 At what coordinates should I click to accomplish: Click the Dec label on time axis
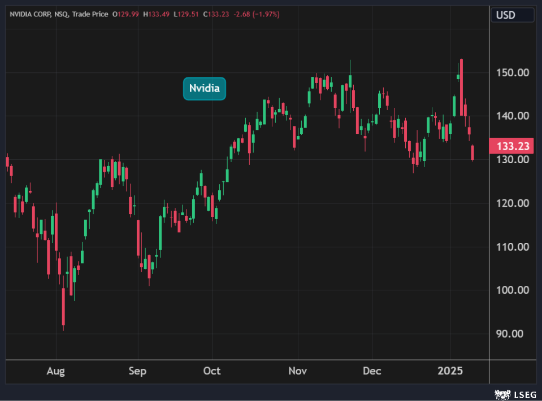(372, 371)
